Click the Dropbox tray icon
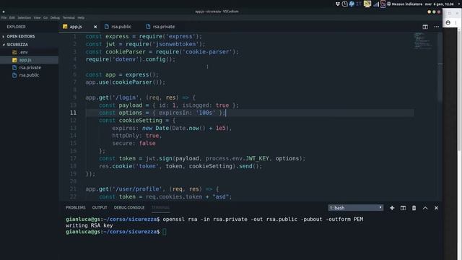This screenshot has height=260, width=462. 338,4
